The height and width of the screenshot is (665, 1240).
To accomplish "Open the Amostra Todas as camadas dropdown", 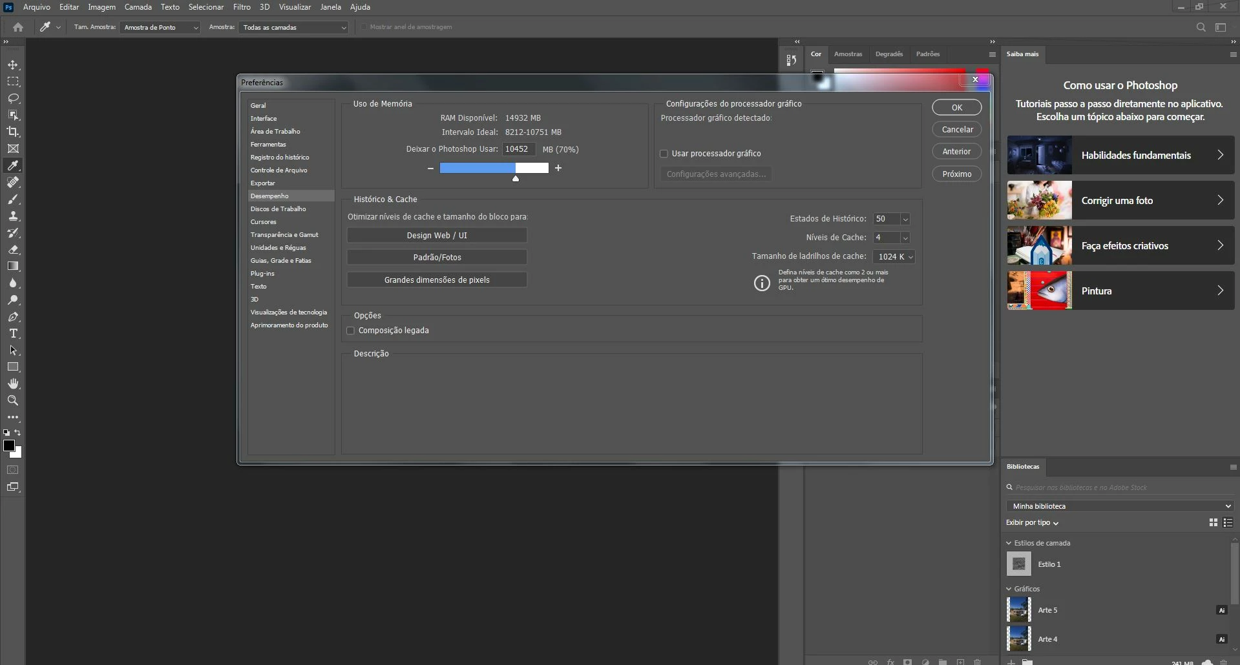I will point(294,27).
